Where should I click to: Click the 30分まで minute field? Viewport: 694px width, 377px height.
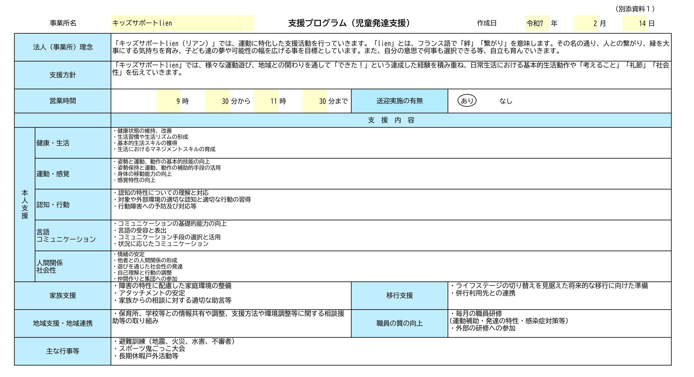pos(315,101)
